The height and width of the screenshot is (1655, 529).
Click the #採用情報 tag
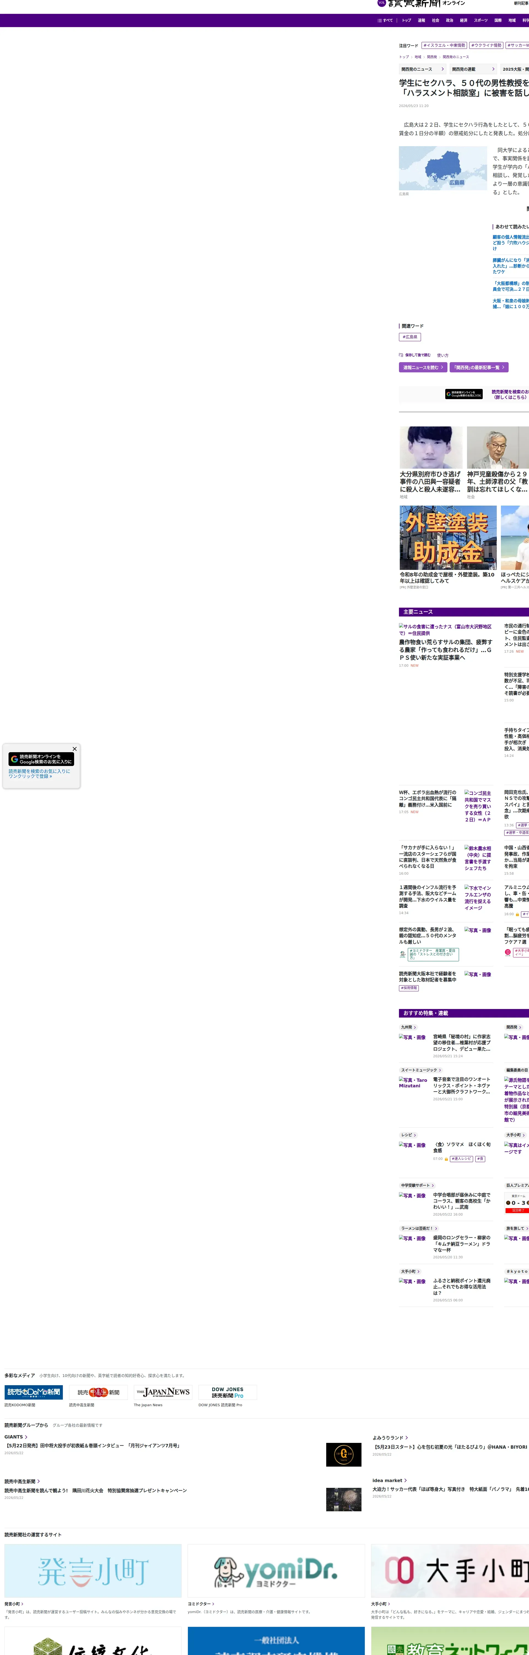tap(409, 988)
